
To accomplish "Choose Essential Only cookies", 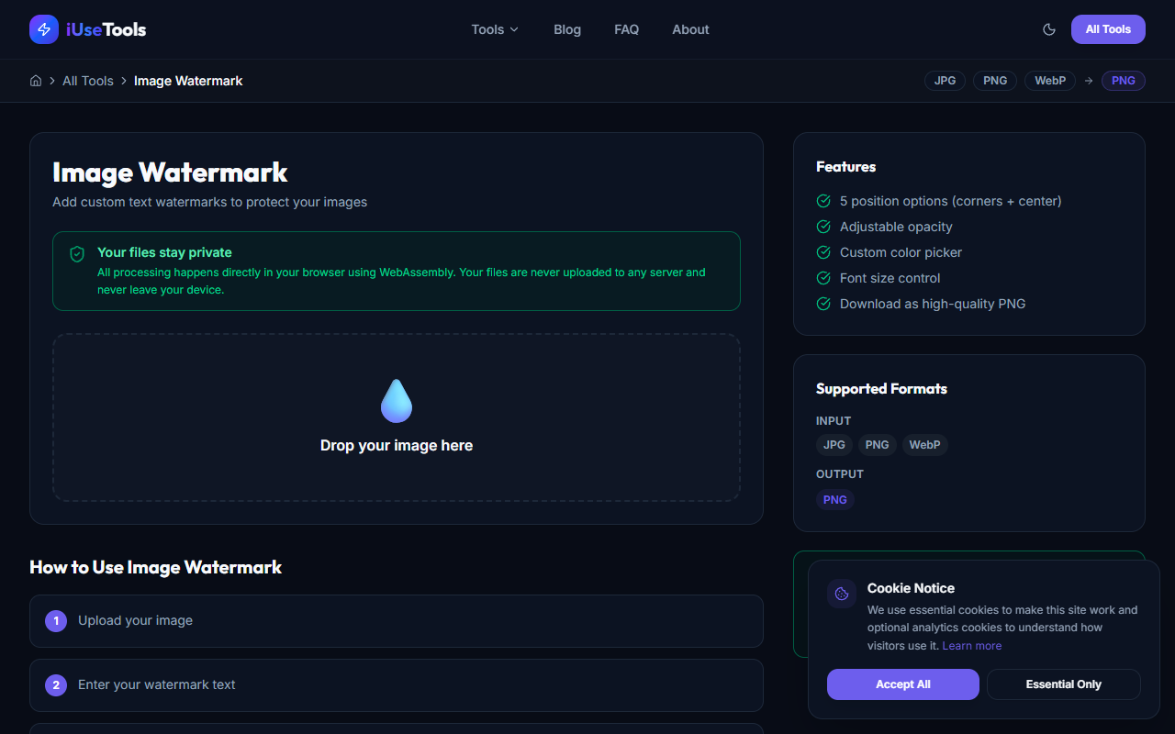I will (x=1063, y=684).
